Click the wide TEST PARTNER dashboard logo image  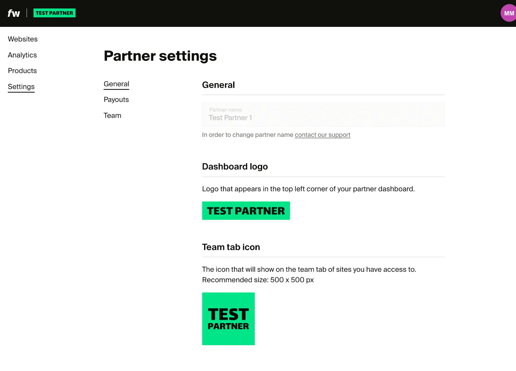[x=246, y=211]
